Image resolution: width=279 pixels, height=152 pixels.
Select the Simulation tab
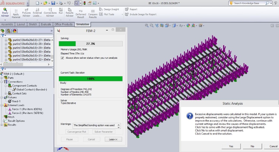pos(83,24)
